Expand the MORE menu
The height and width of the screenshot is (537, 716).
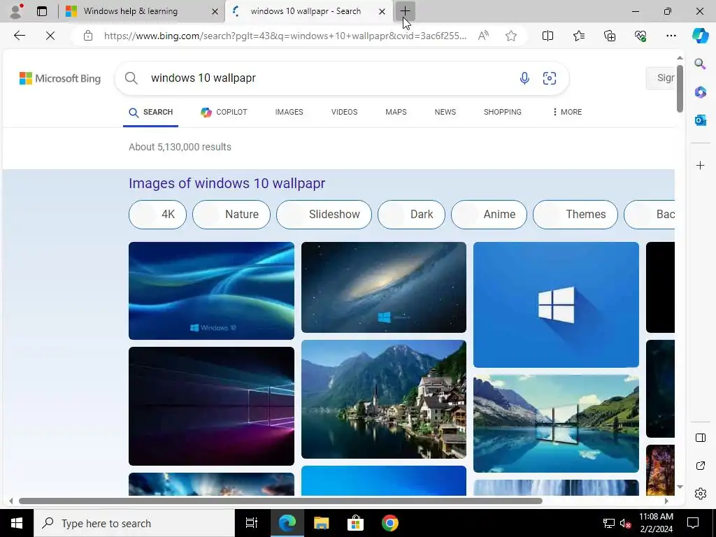567,113
